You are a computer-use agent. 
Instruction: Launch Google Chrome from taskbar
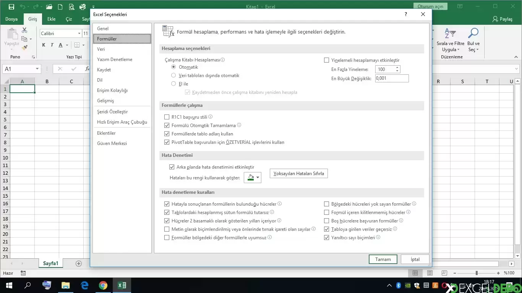(x=103, y=285)
